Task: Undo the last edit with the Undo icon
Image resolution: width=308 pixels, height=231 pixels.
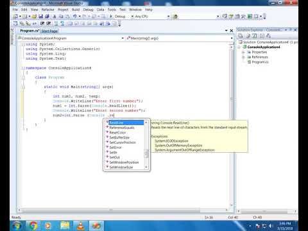Action: 74,16
